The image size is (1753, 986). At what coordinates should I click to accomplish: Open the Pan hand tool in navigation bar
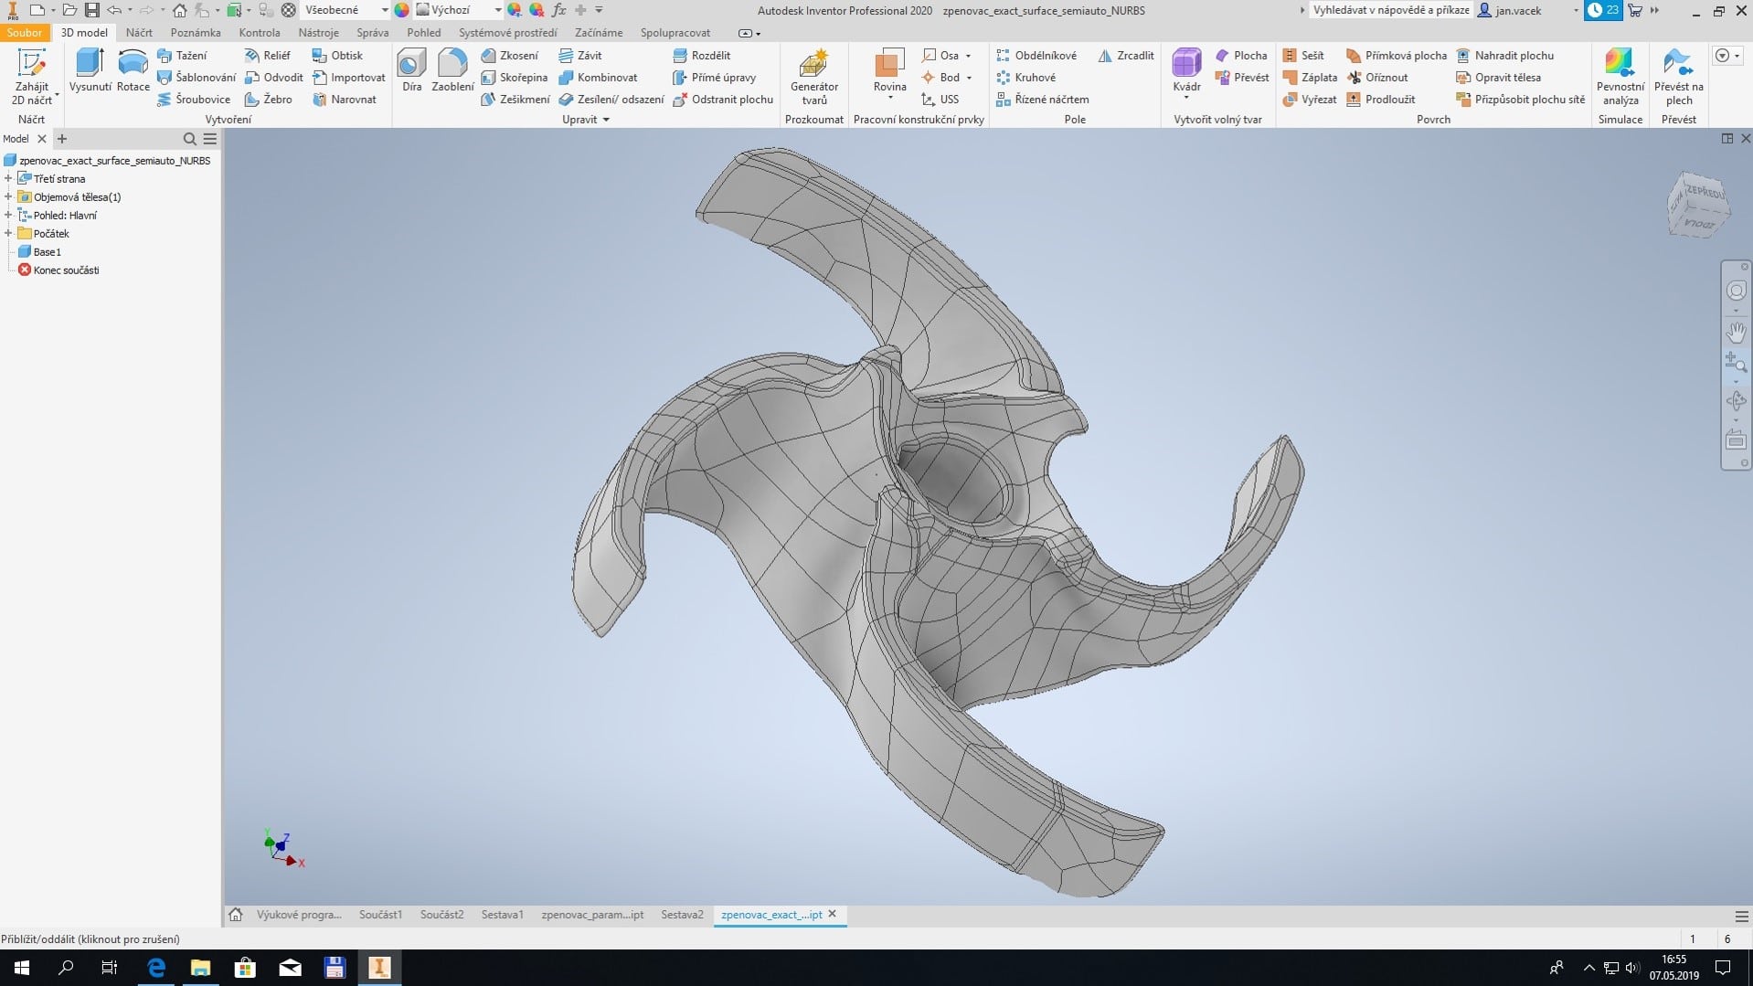1736,332
